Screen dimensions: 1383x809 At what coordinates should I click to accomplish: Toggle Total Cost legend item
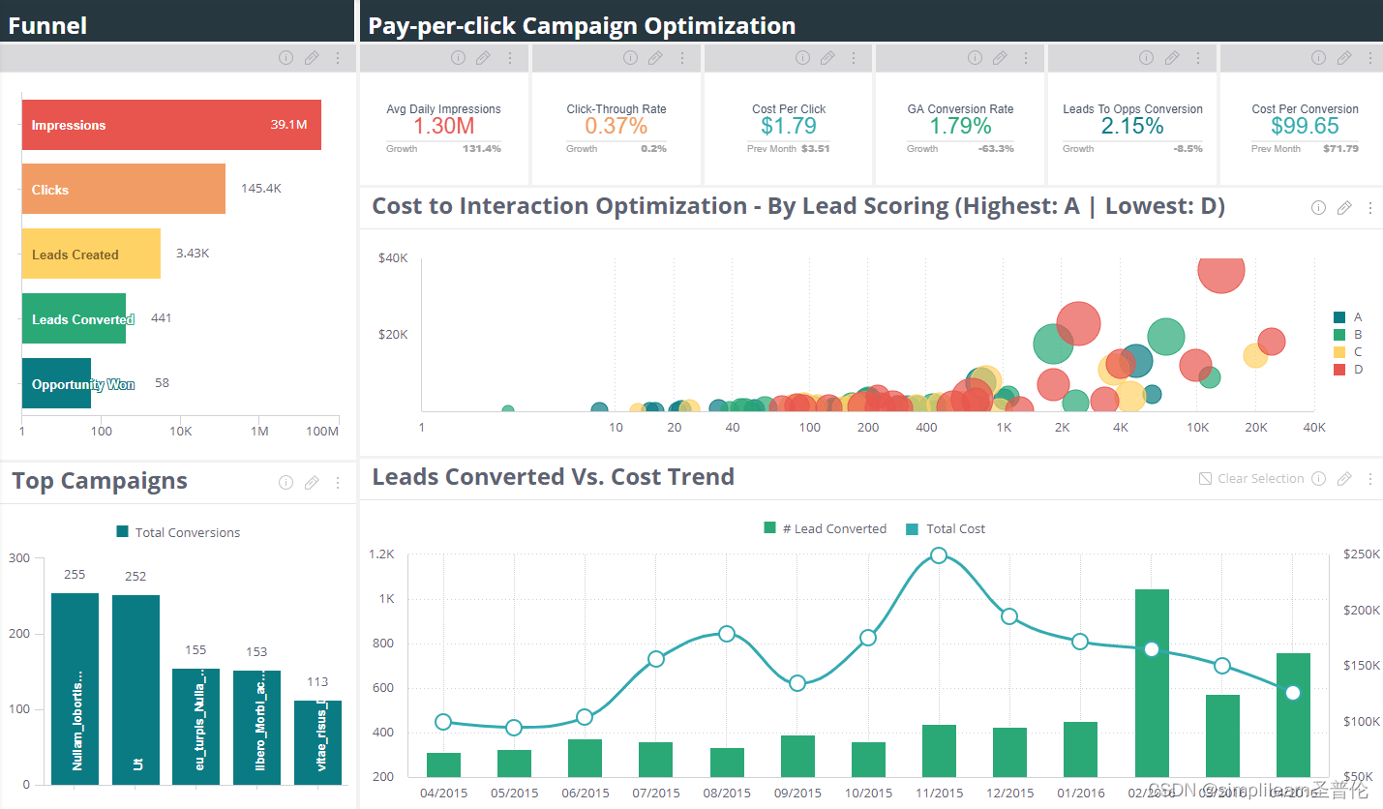[x=946, y=528]
